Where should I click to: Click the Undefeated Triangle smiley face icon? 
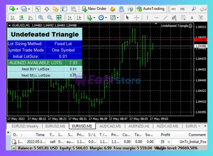tap(190, 26)
